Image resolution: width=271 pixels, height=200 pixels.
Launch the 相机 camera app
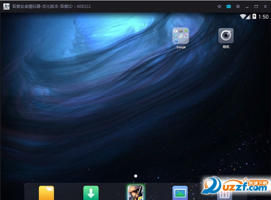[226, 35]
